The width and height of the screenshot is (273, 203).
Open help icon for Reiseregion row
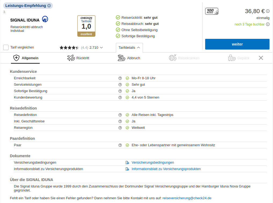tap(120, 128)
